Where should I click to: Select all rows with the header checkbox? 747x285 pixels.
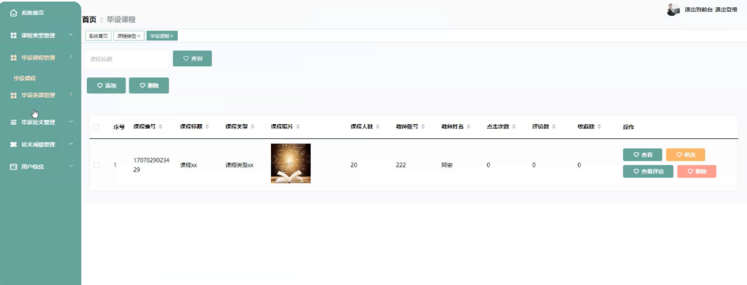96,127
